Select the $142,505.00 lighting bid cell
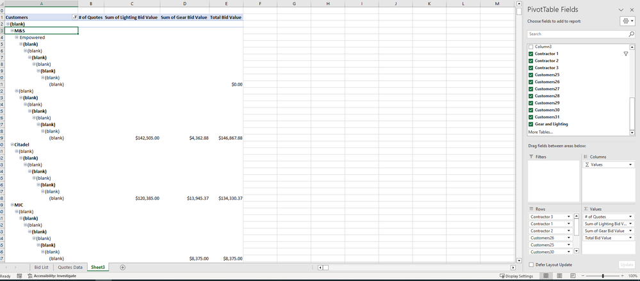This screenshot has height=281, width=640. pos(132,138)
